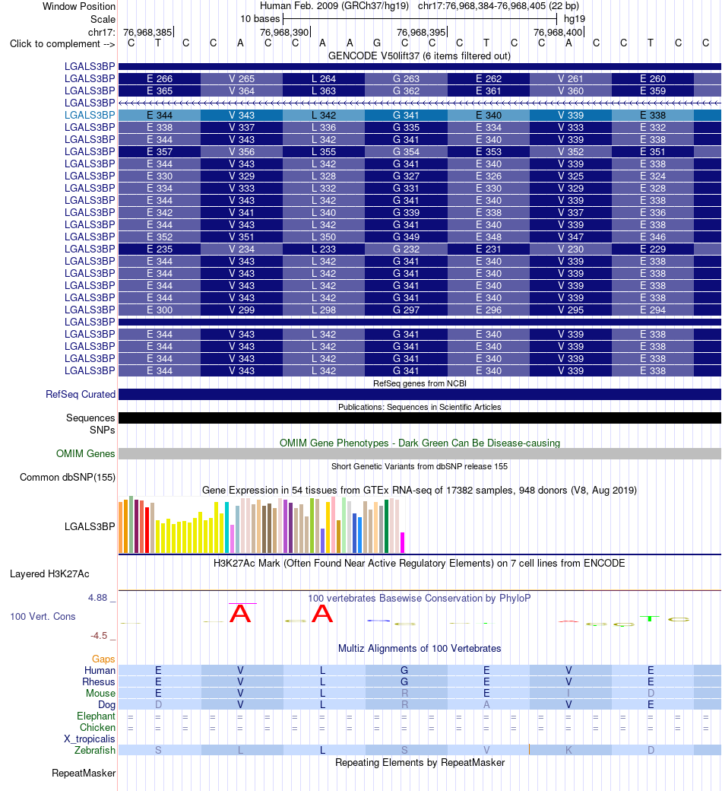Image resolution: width=722 pixels, height=791 pixels.
Task: Select codon cell "E 330" in the "E 334" row
Action: coord(488,188)
